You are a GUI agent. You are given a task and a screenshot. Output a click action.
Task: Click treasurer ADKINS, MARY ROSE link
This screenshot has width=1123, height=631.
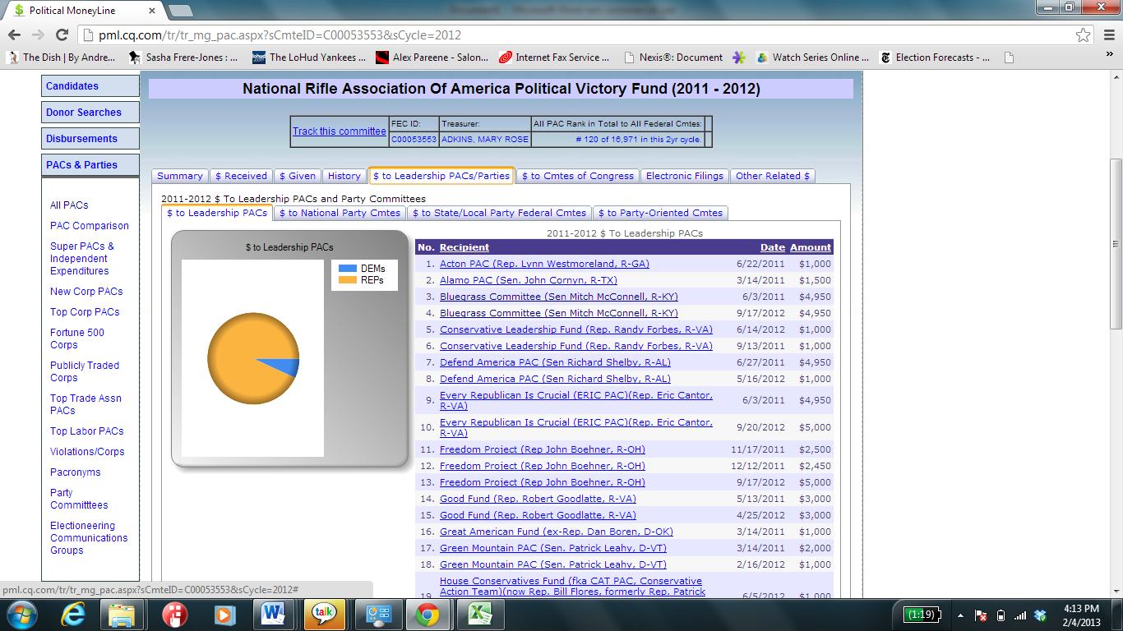click(485, 140)
